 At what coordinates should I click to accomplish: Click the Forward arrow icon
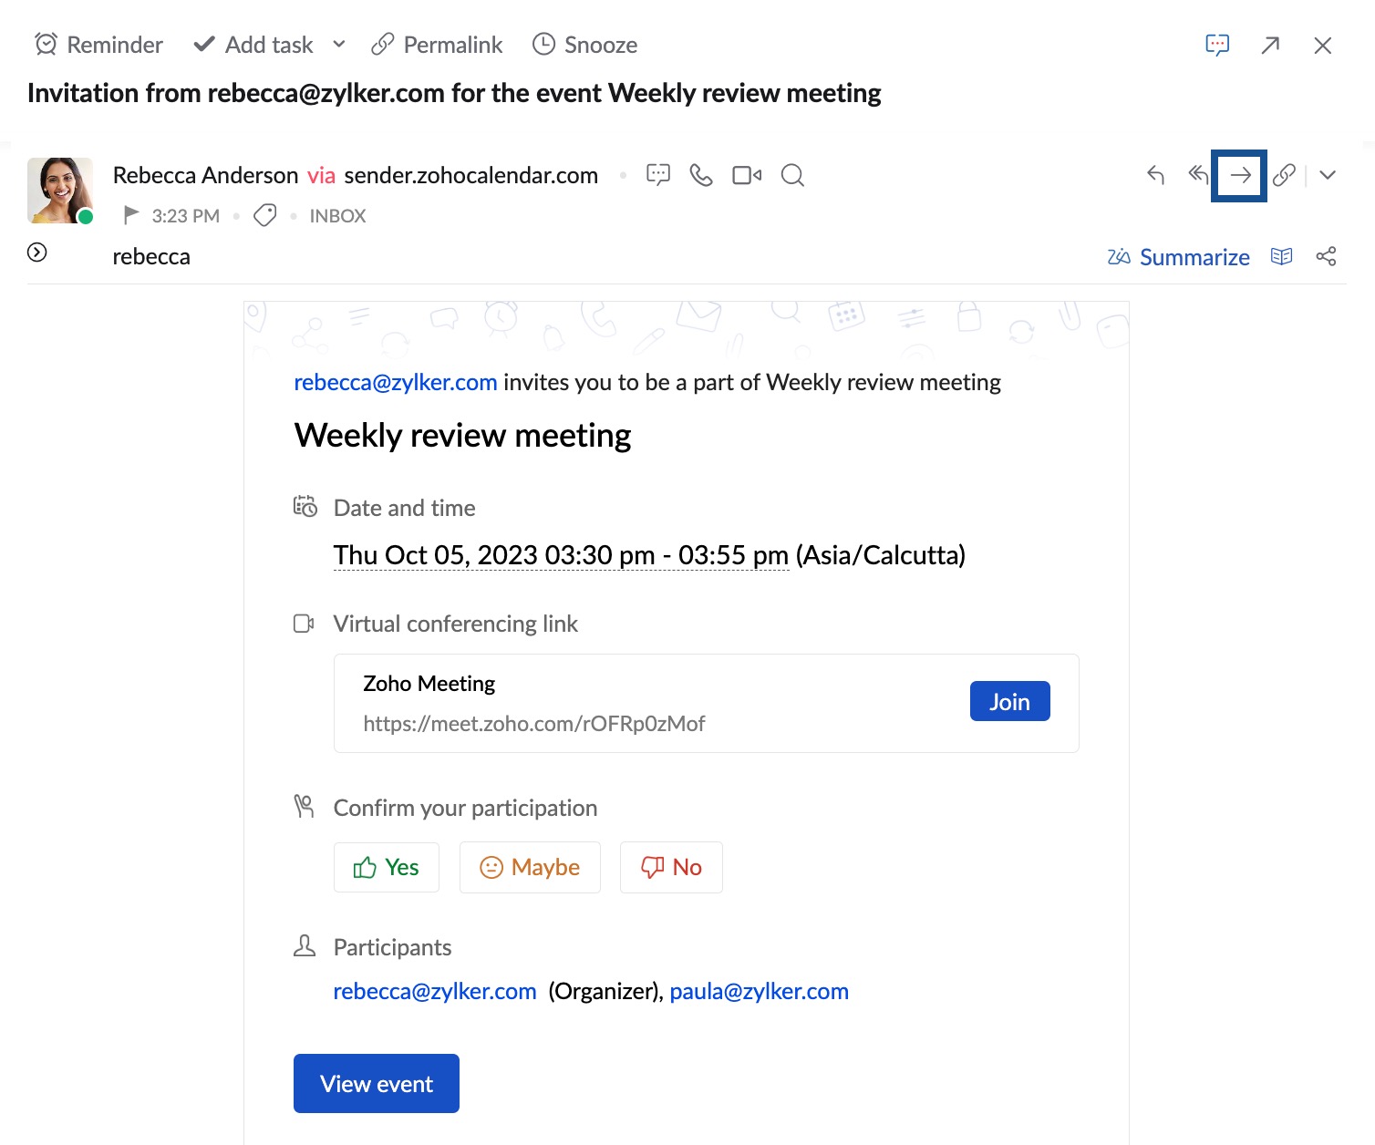click(x=1239, y=175)
